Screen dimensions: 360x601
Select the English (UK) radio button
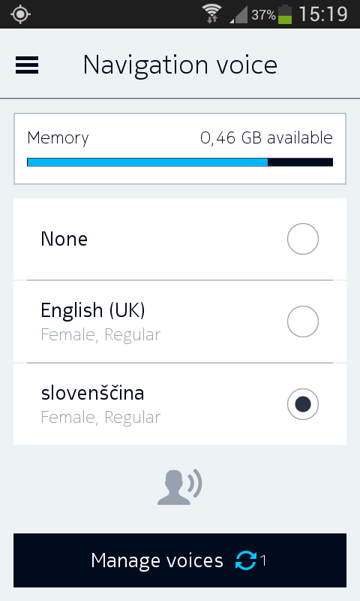[x=302, y=322]
